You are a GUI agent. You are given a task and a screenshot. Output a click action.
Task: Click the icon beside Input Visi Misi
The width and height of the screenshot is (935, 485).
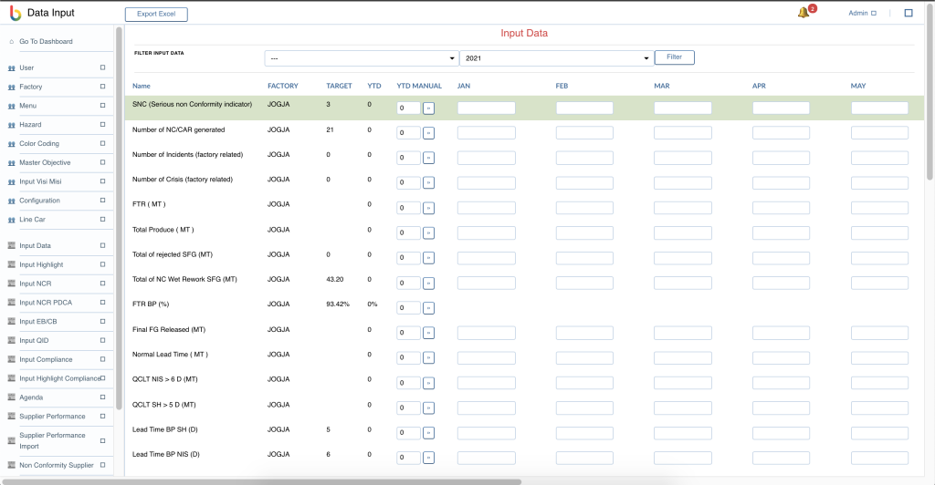[11, 182]
